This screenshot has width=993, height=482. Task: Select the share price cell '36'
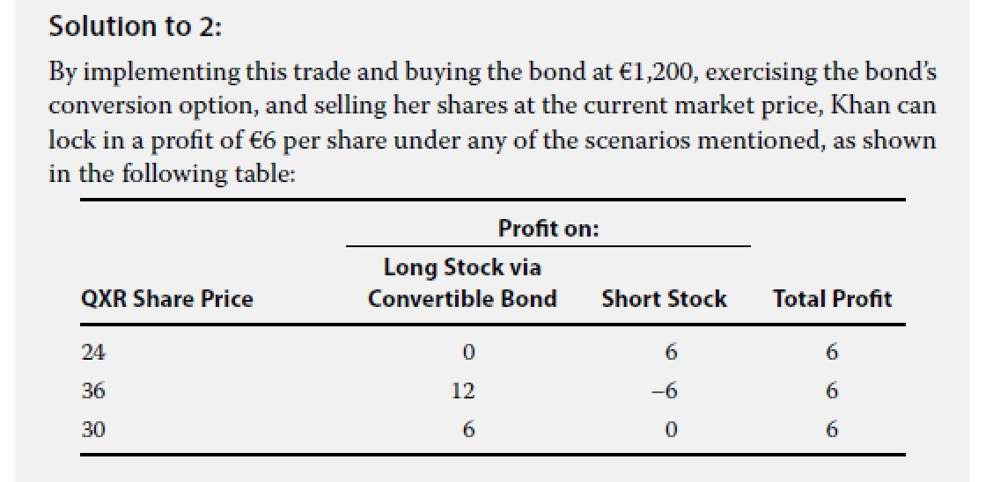pos(93,391)
